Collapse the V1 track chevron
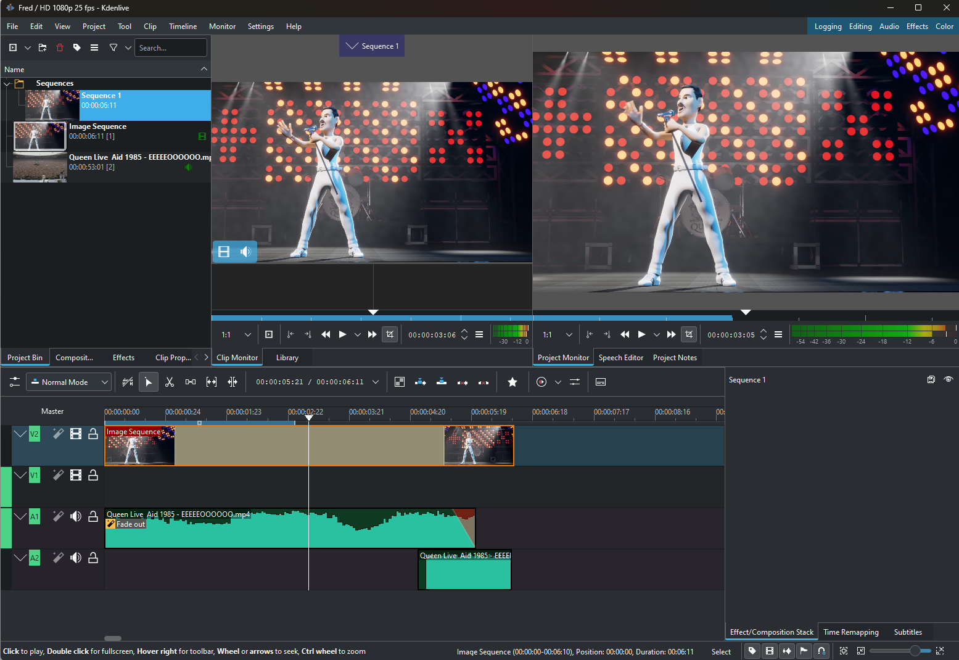The width and height of the screenshot is (959, 660). tap(20, 475)
